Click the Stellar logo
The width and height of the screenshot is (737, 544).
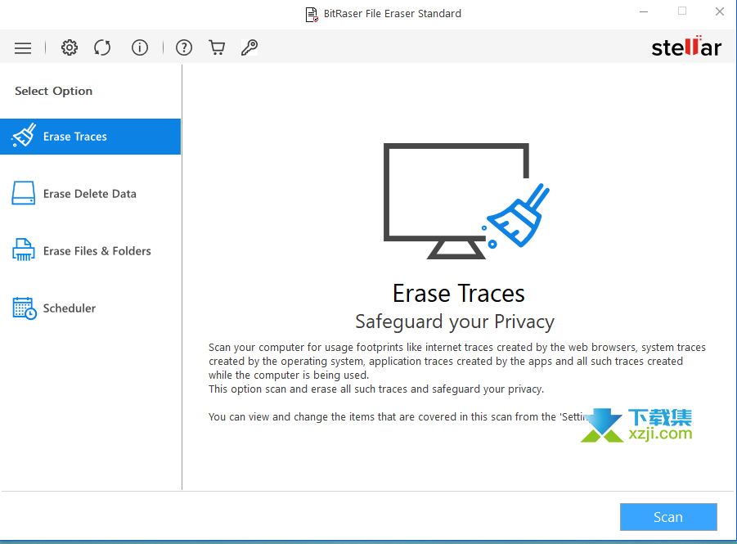point(686,47)
